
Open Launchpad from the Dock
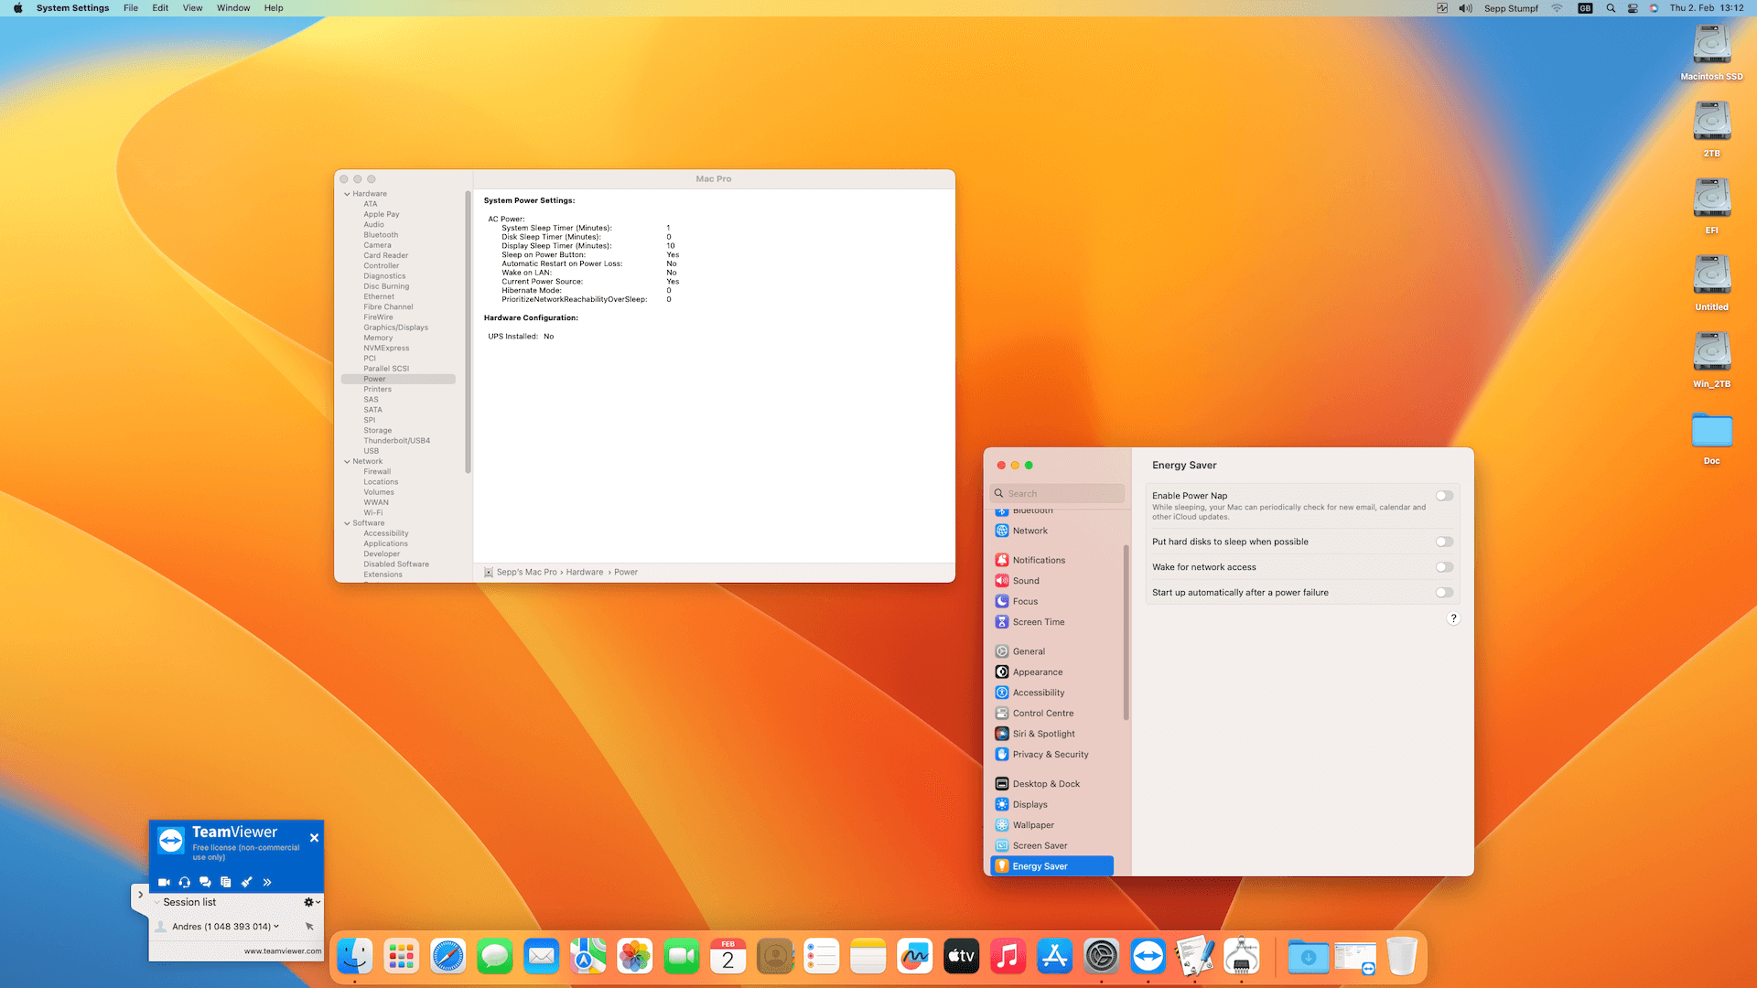(402, 957)
